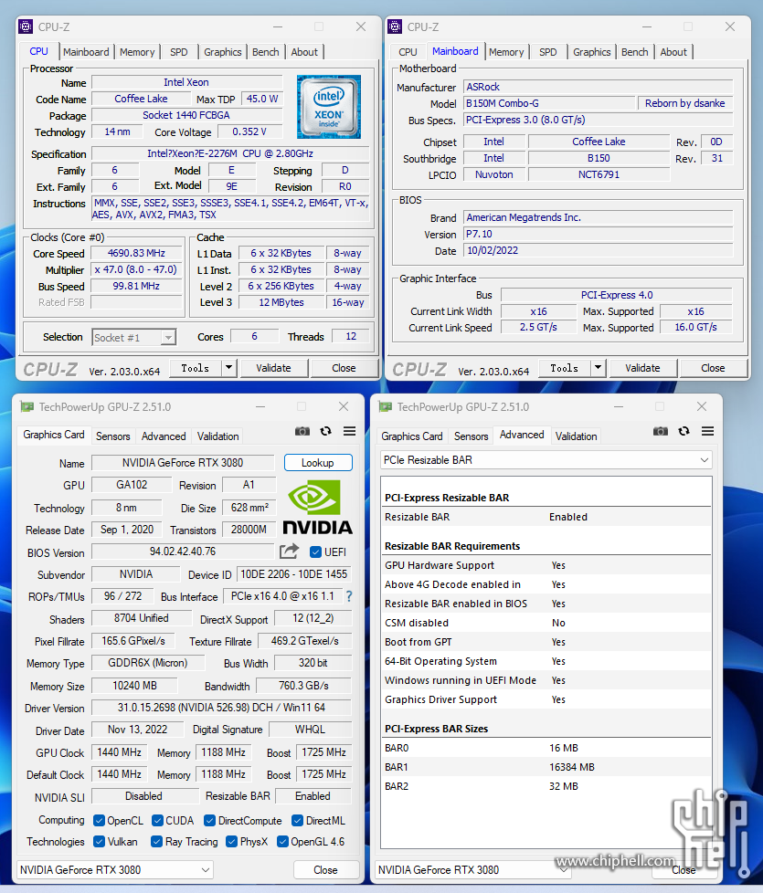Select Graphics Card tab in right GPU-Z
This screenshot has width=763, height=893.
412,436
